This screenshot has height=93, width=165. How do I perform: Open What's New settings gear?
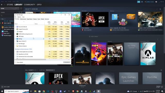(x=37, y=9)
